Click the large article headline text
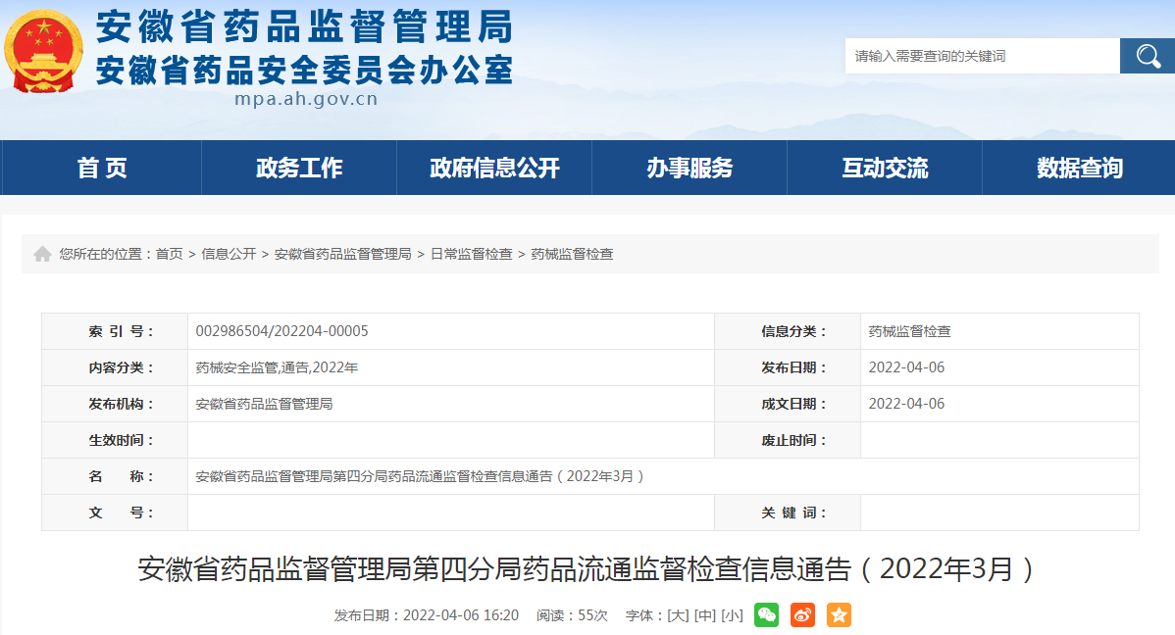Viewport: 1175px width, 635px height. tap(587, 569)
